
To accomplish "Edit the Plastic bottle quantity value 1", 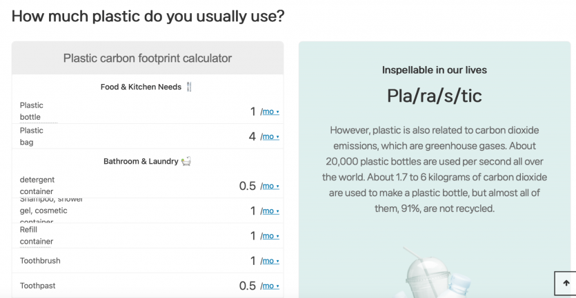I will click(x=252, y=111).
